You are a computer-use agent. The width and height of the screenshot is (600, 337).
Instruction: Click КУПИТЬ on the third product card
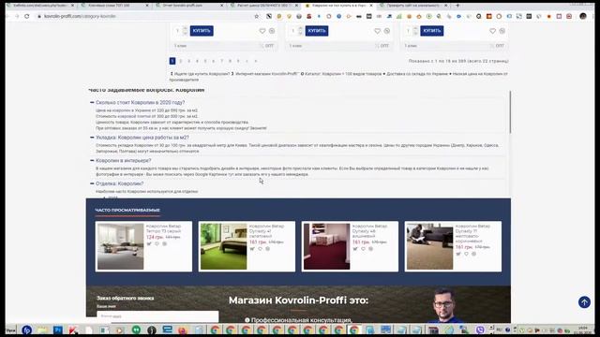click(x=432, y=31)
